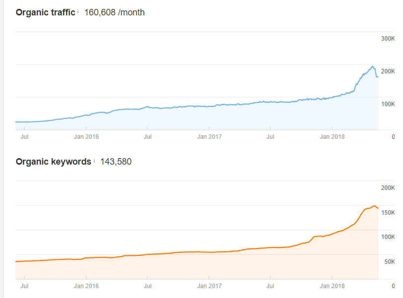This screenshot has width=403, height=298.
Task: Click the 100K label on traffic chart
Action: (x=388, y=104)
